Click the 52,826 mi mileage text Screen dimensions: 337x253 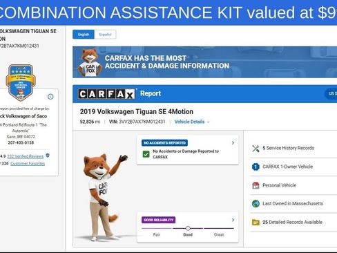point(90,122)
